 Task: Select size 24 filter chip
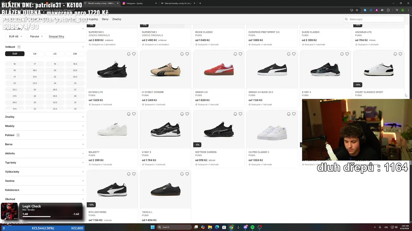[x=55, y=83]
